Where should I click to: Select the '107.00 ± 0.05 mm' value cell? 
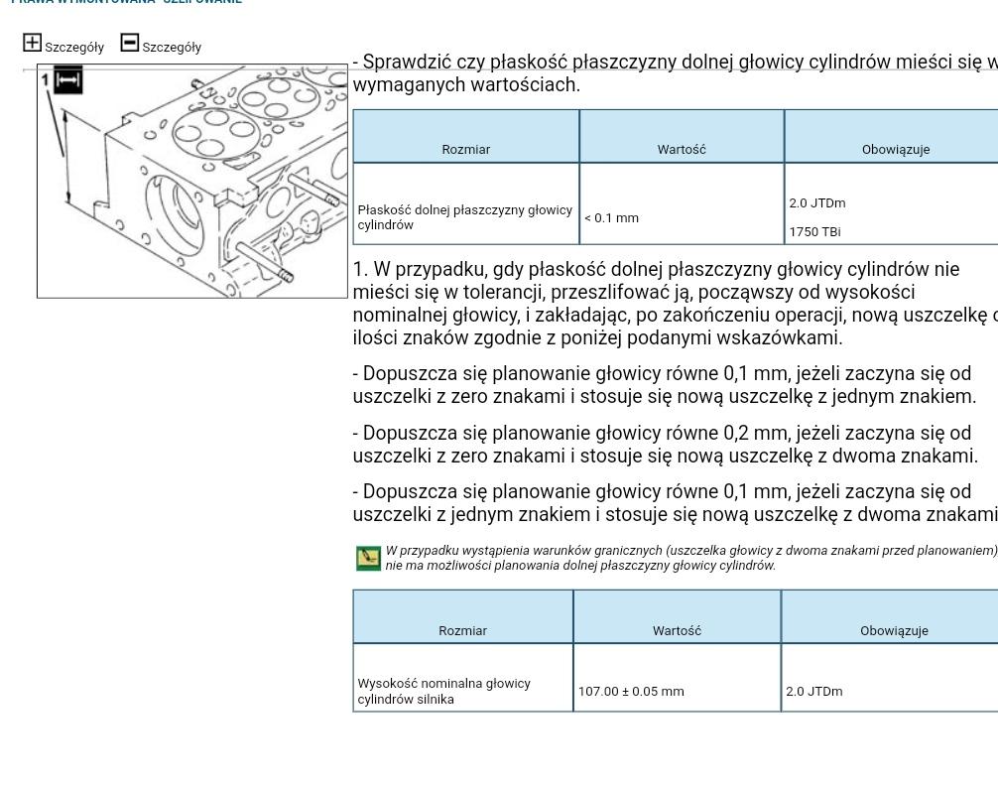tap(677, 677)
